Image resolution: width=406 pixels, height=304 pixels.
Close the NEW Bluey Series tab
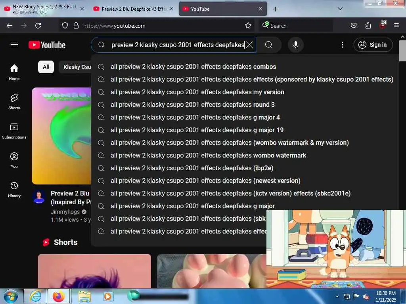click(x=82, y=9)
